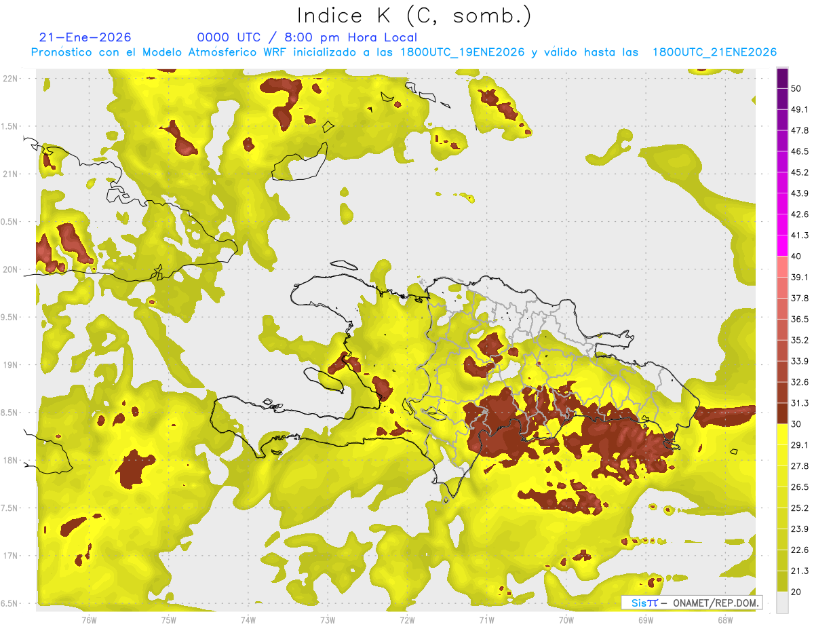Click the latitude axis label '19N'
The image size is (814, 629).
point(10,365)
